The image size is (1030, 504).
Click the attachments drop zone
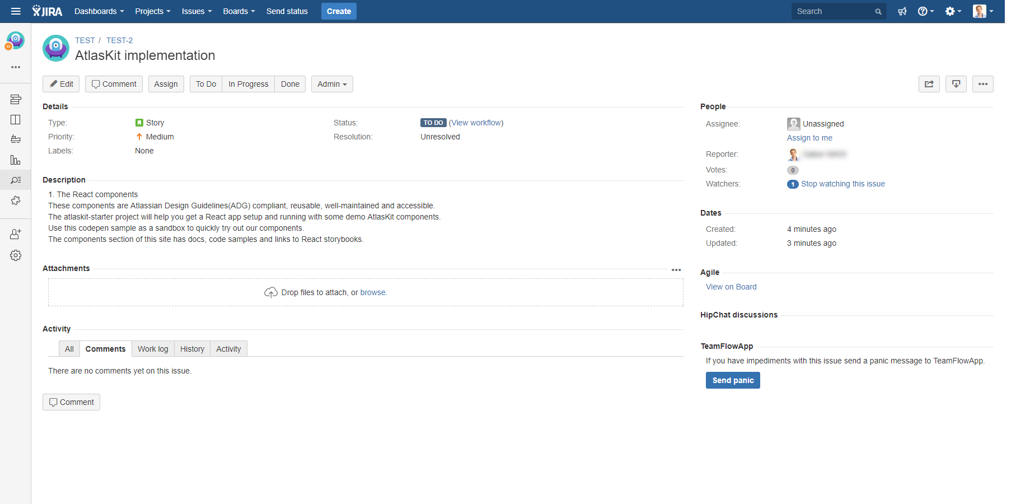(366, 292)
